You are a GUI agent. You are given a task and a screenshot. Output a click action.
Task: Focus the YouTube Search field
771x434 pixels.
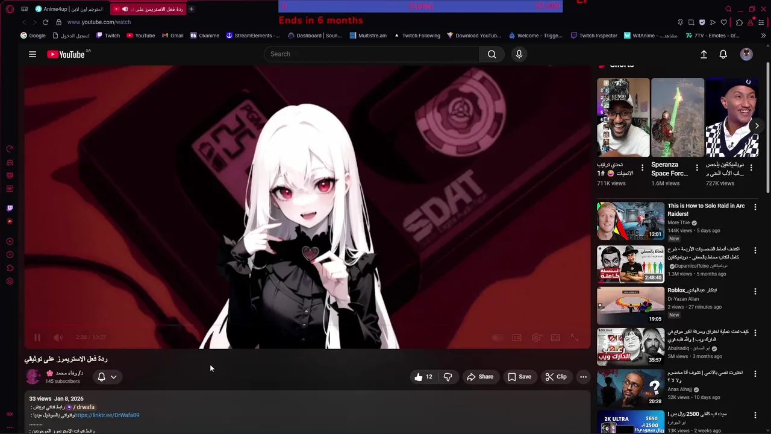tap(372, 54)
